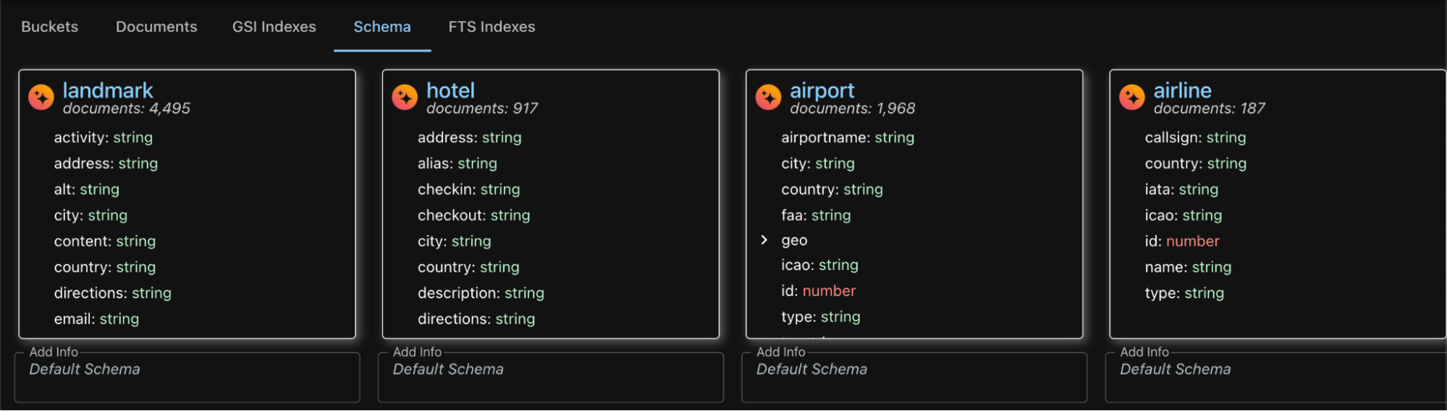Click the landmark collection orange icon

pyautogui.click(x=41, y=97)
